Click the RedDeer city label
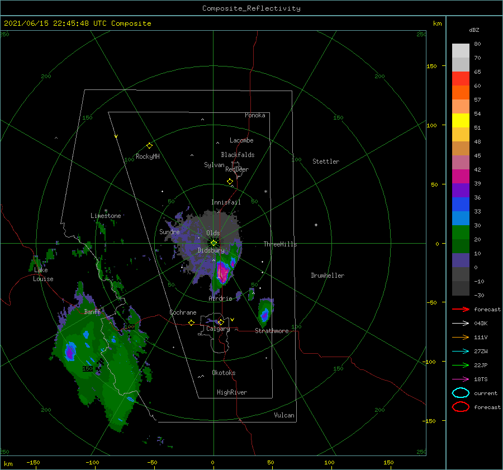Image resolution: width=503 pixels, height=470 pixels. pos(237,169)
